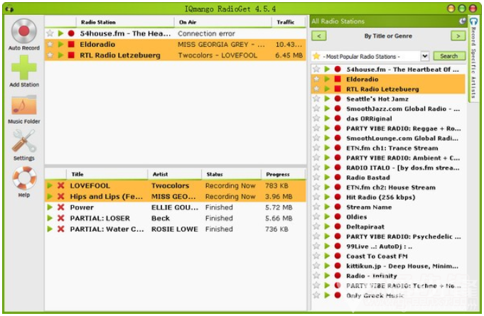Play Seattle's Hot Jamz station
This screenshot has width=484, height=316.
pos(327,99)
